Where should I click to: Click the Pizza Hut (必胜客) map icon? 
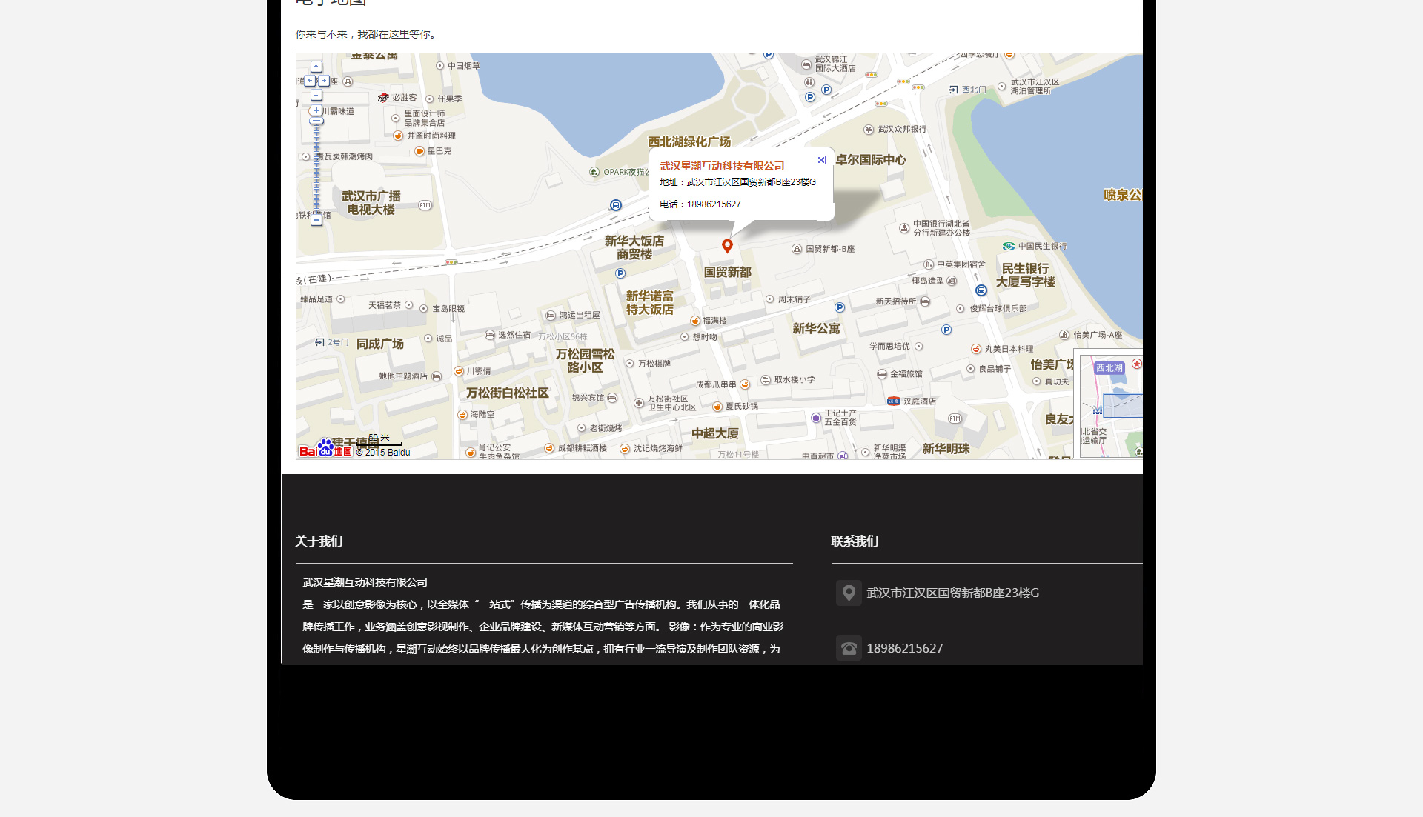383,98
